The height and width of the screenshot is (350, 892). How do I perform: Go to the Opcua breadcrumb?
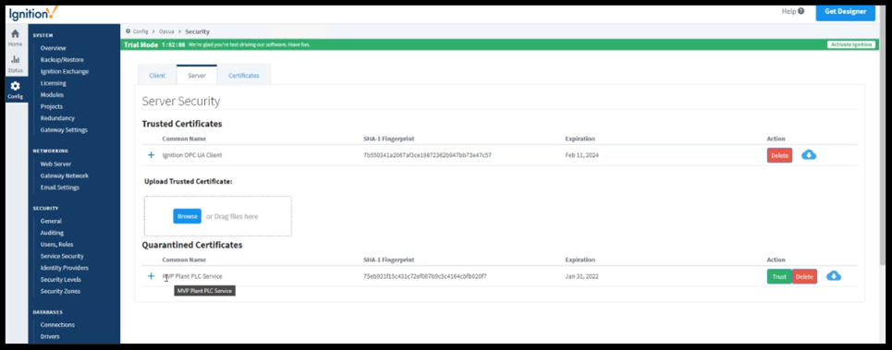(166, 31)
